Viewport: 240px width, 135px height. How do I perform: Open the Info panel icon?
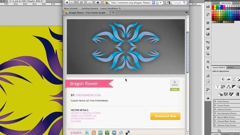coord(208,34)
